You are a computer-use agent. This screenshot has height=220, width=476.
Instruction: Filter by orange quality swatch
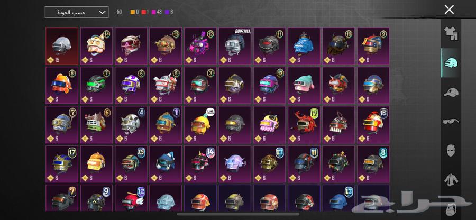tap(133, 12)
